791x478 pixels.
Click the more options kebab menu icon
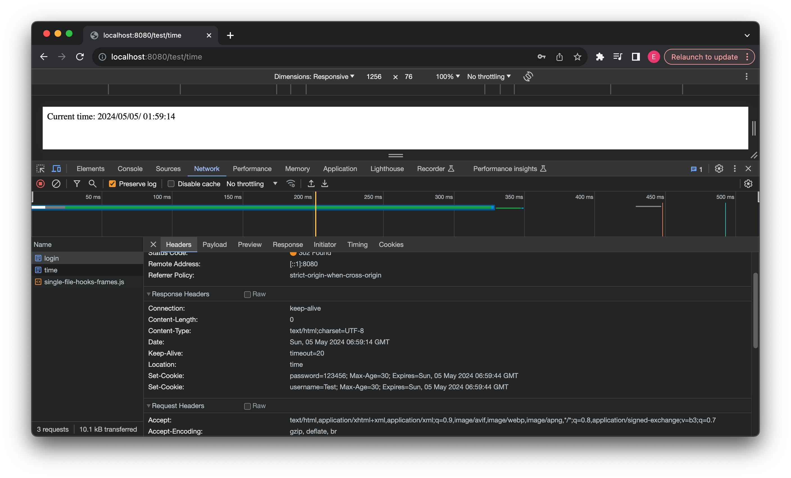[735, 169]
